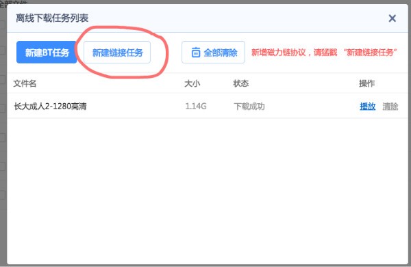Close the 离线下载任务列表 dialog
Viewport: 411px width, 267px height.
(x=392, y=18)
